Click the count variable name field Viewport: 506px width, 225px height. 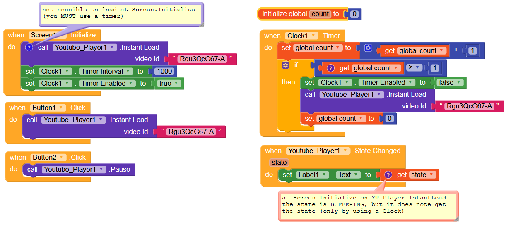point(320,14)
